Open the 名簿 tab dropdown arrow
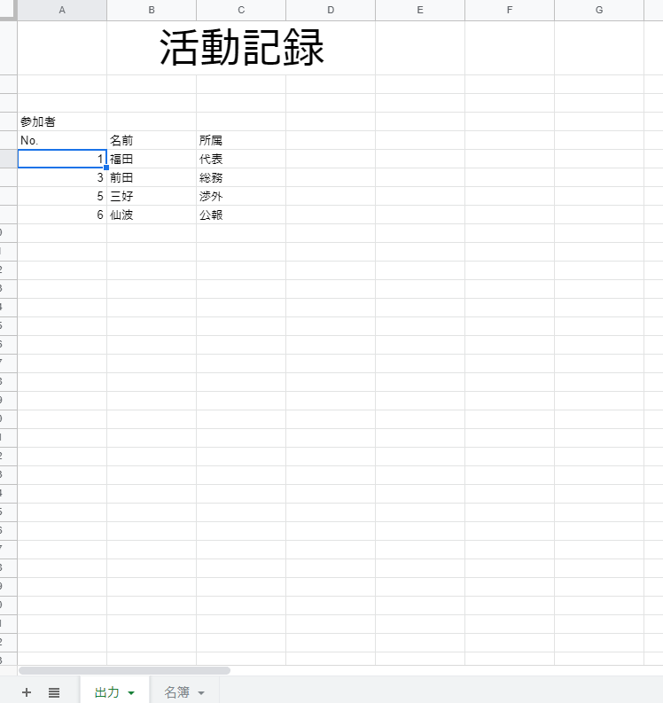The height and width of the screenshot is (703, 663). pyautogui.click(x=201, y=693)
